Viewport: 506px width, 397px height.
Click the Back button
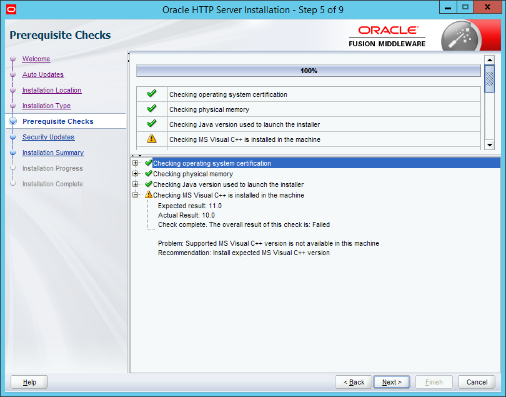pos(353,382)
